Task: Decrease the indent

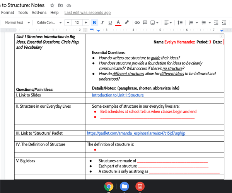Action: pyautogui.click(x=216, y=23)
